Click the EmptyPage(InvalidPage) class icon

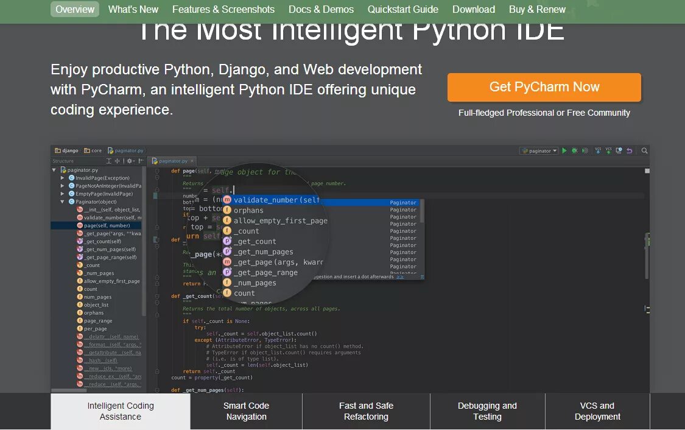click(71, 194)
